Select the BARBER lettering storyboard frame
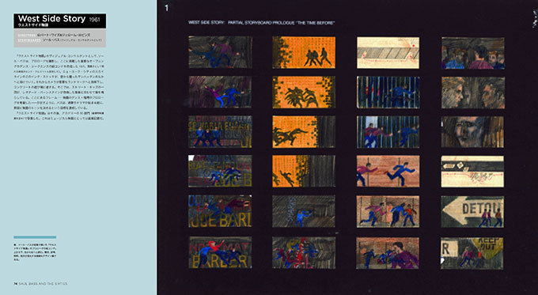Viewport: 538px width, 295px height. coord(220,252)
